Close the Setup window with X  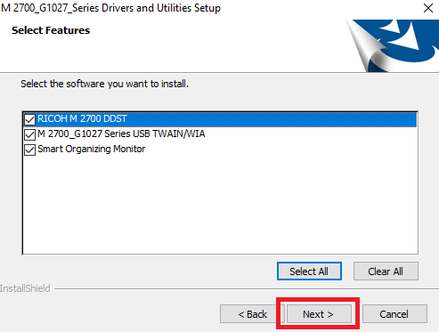tap(428, 8)
